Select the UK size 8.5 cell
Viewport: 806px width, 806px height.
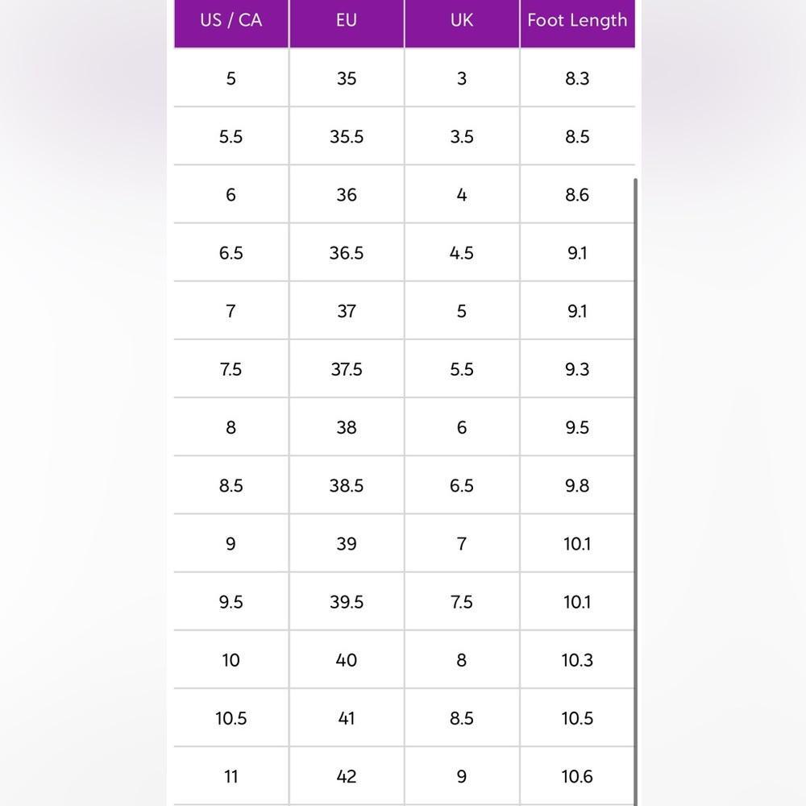[x=462, y=717]
